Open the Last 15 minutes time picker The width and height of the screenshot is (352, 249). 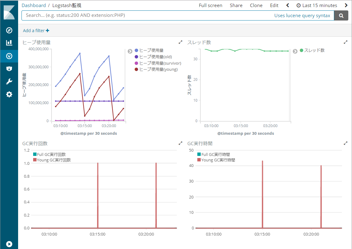[317, 6]
